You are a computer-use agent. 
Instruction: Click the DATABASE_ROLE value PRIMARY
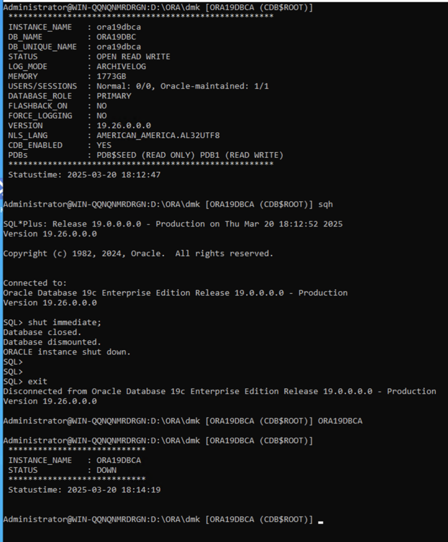pos(114,96)
